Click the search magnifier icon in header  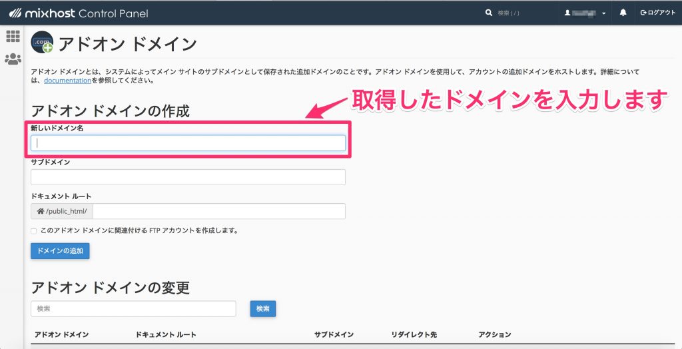point(489,13)
